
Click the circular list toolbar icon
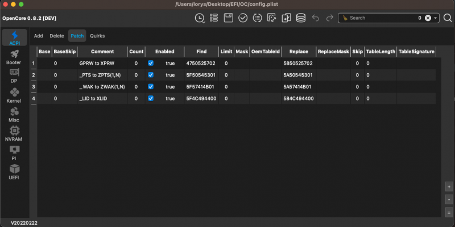point(258,18)
